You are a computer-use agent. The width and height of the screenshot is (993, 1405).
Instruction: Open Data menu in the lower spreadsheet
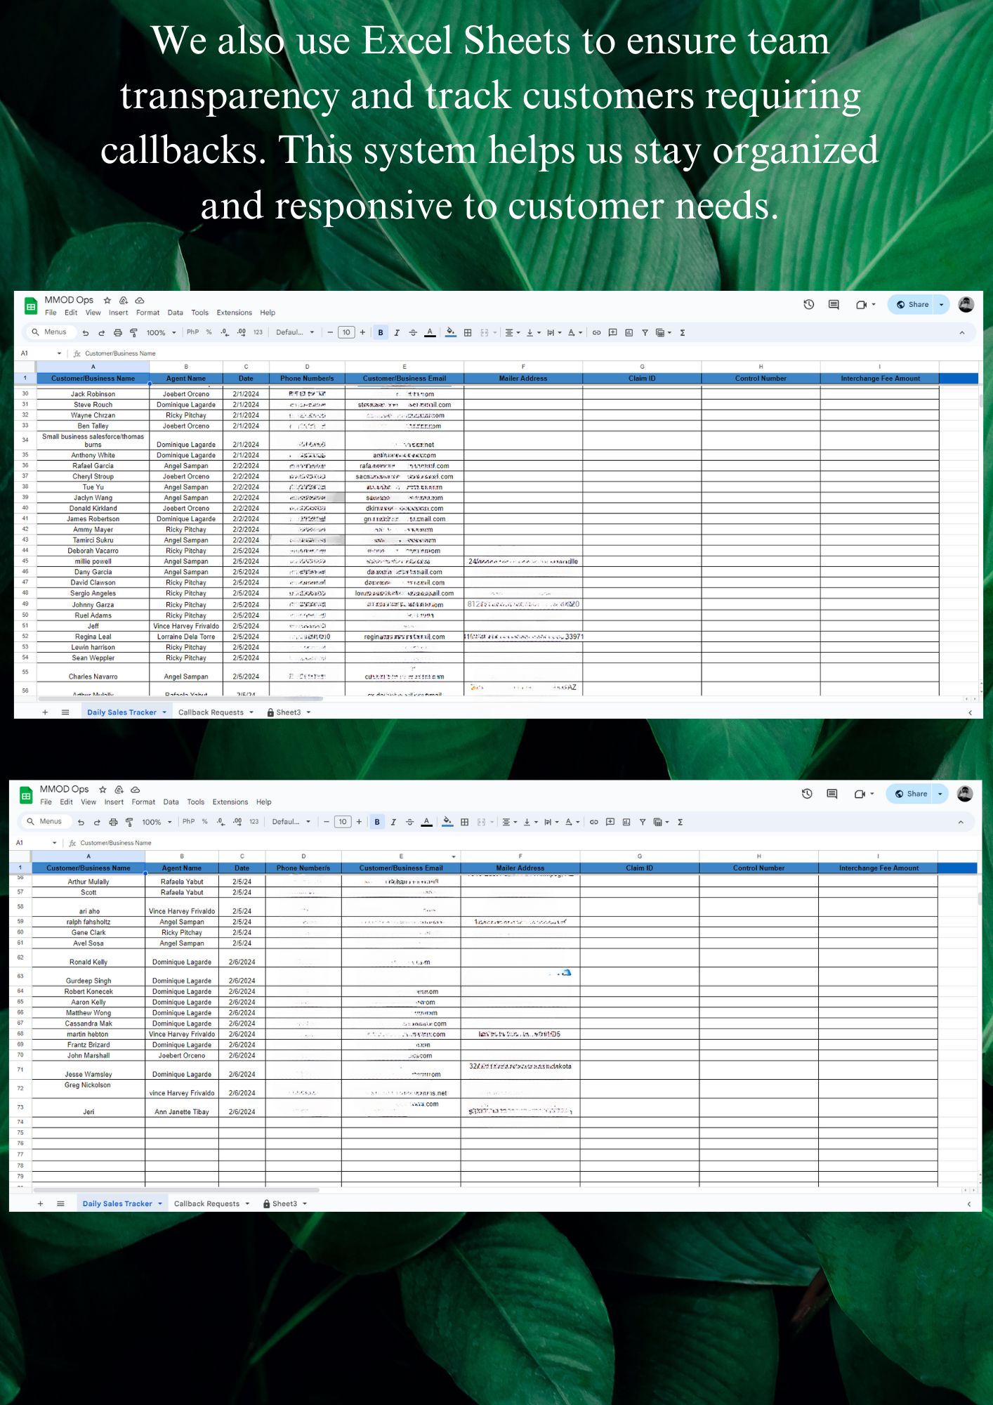171,802
